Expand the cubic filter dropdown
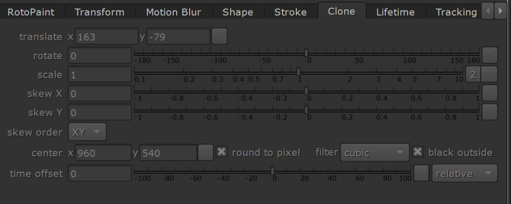Screen dimensions: 511x204 coord(375,152)
